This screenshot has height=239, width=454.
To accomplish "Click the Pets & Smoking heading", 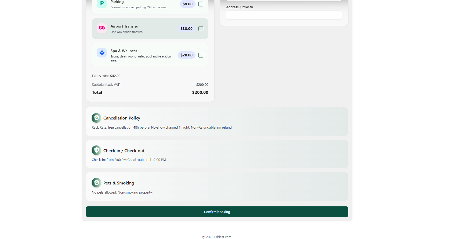I will (119, 183).
